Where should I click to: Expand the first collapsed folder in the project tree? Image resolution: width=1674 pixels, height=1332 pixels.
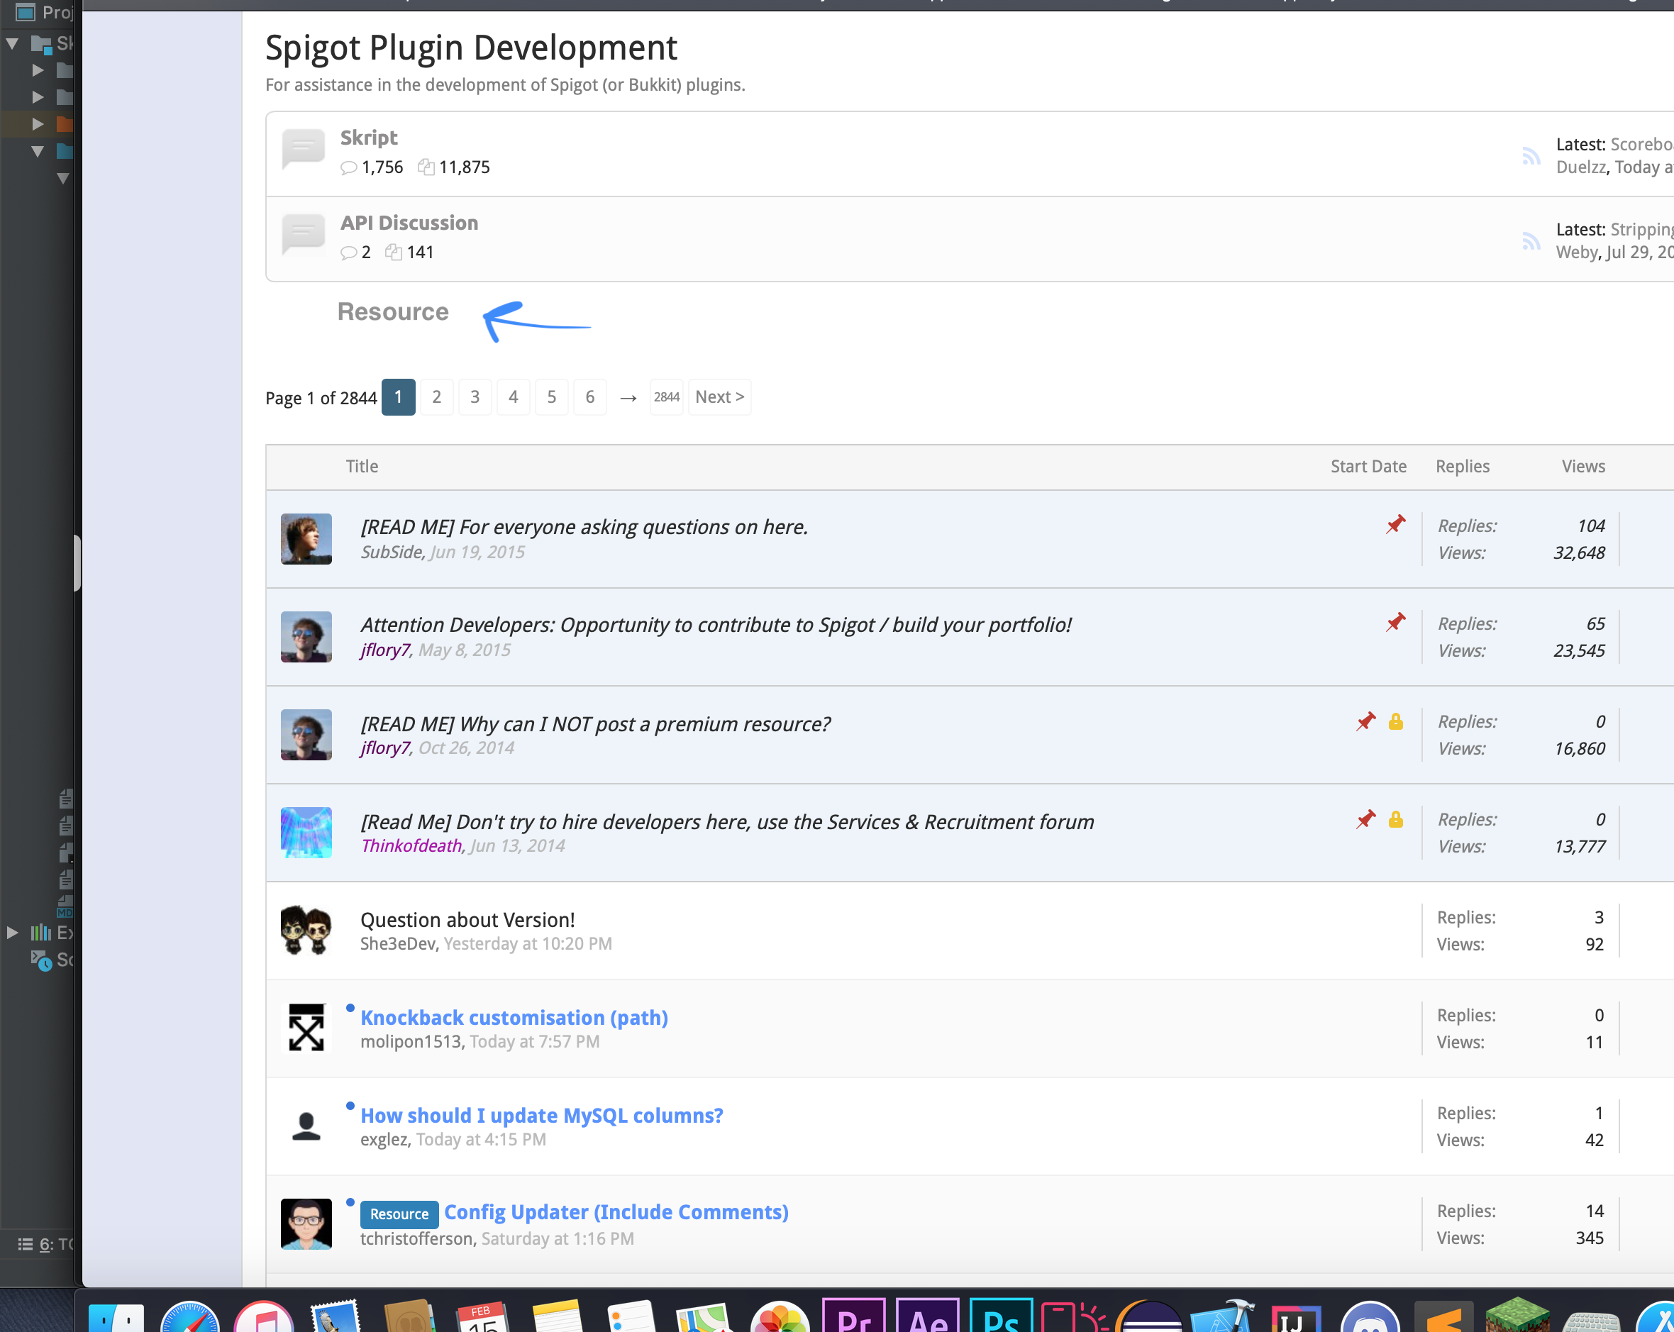pos(38,70)
